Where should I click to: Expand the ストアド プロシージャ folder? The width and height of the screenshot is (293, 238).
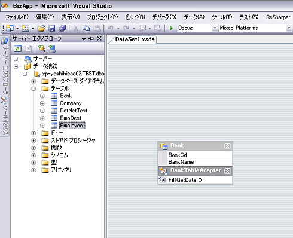click(x=33, y=141)
